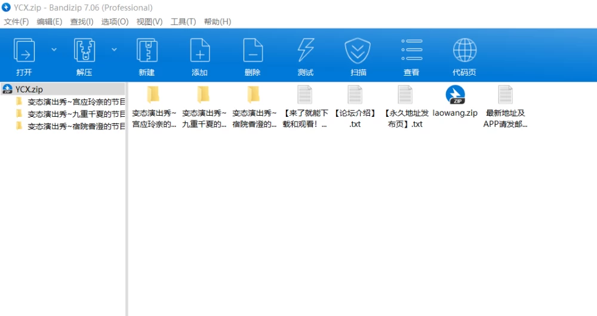The image size is (597, 316).
Task: Select YCX.zip root in the tree
Action: coord(63,89)
